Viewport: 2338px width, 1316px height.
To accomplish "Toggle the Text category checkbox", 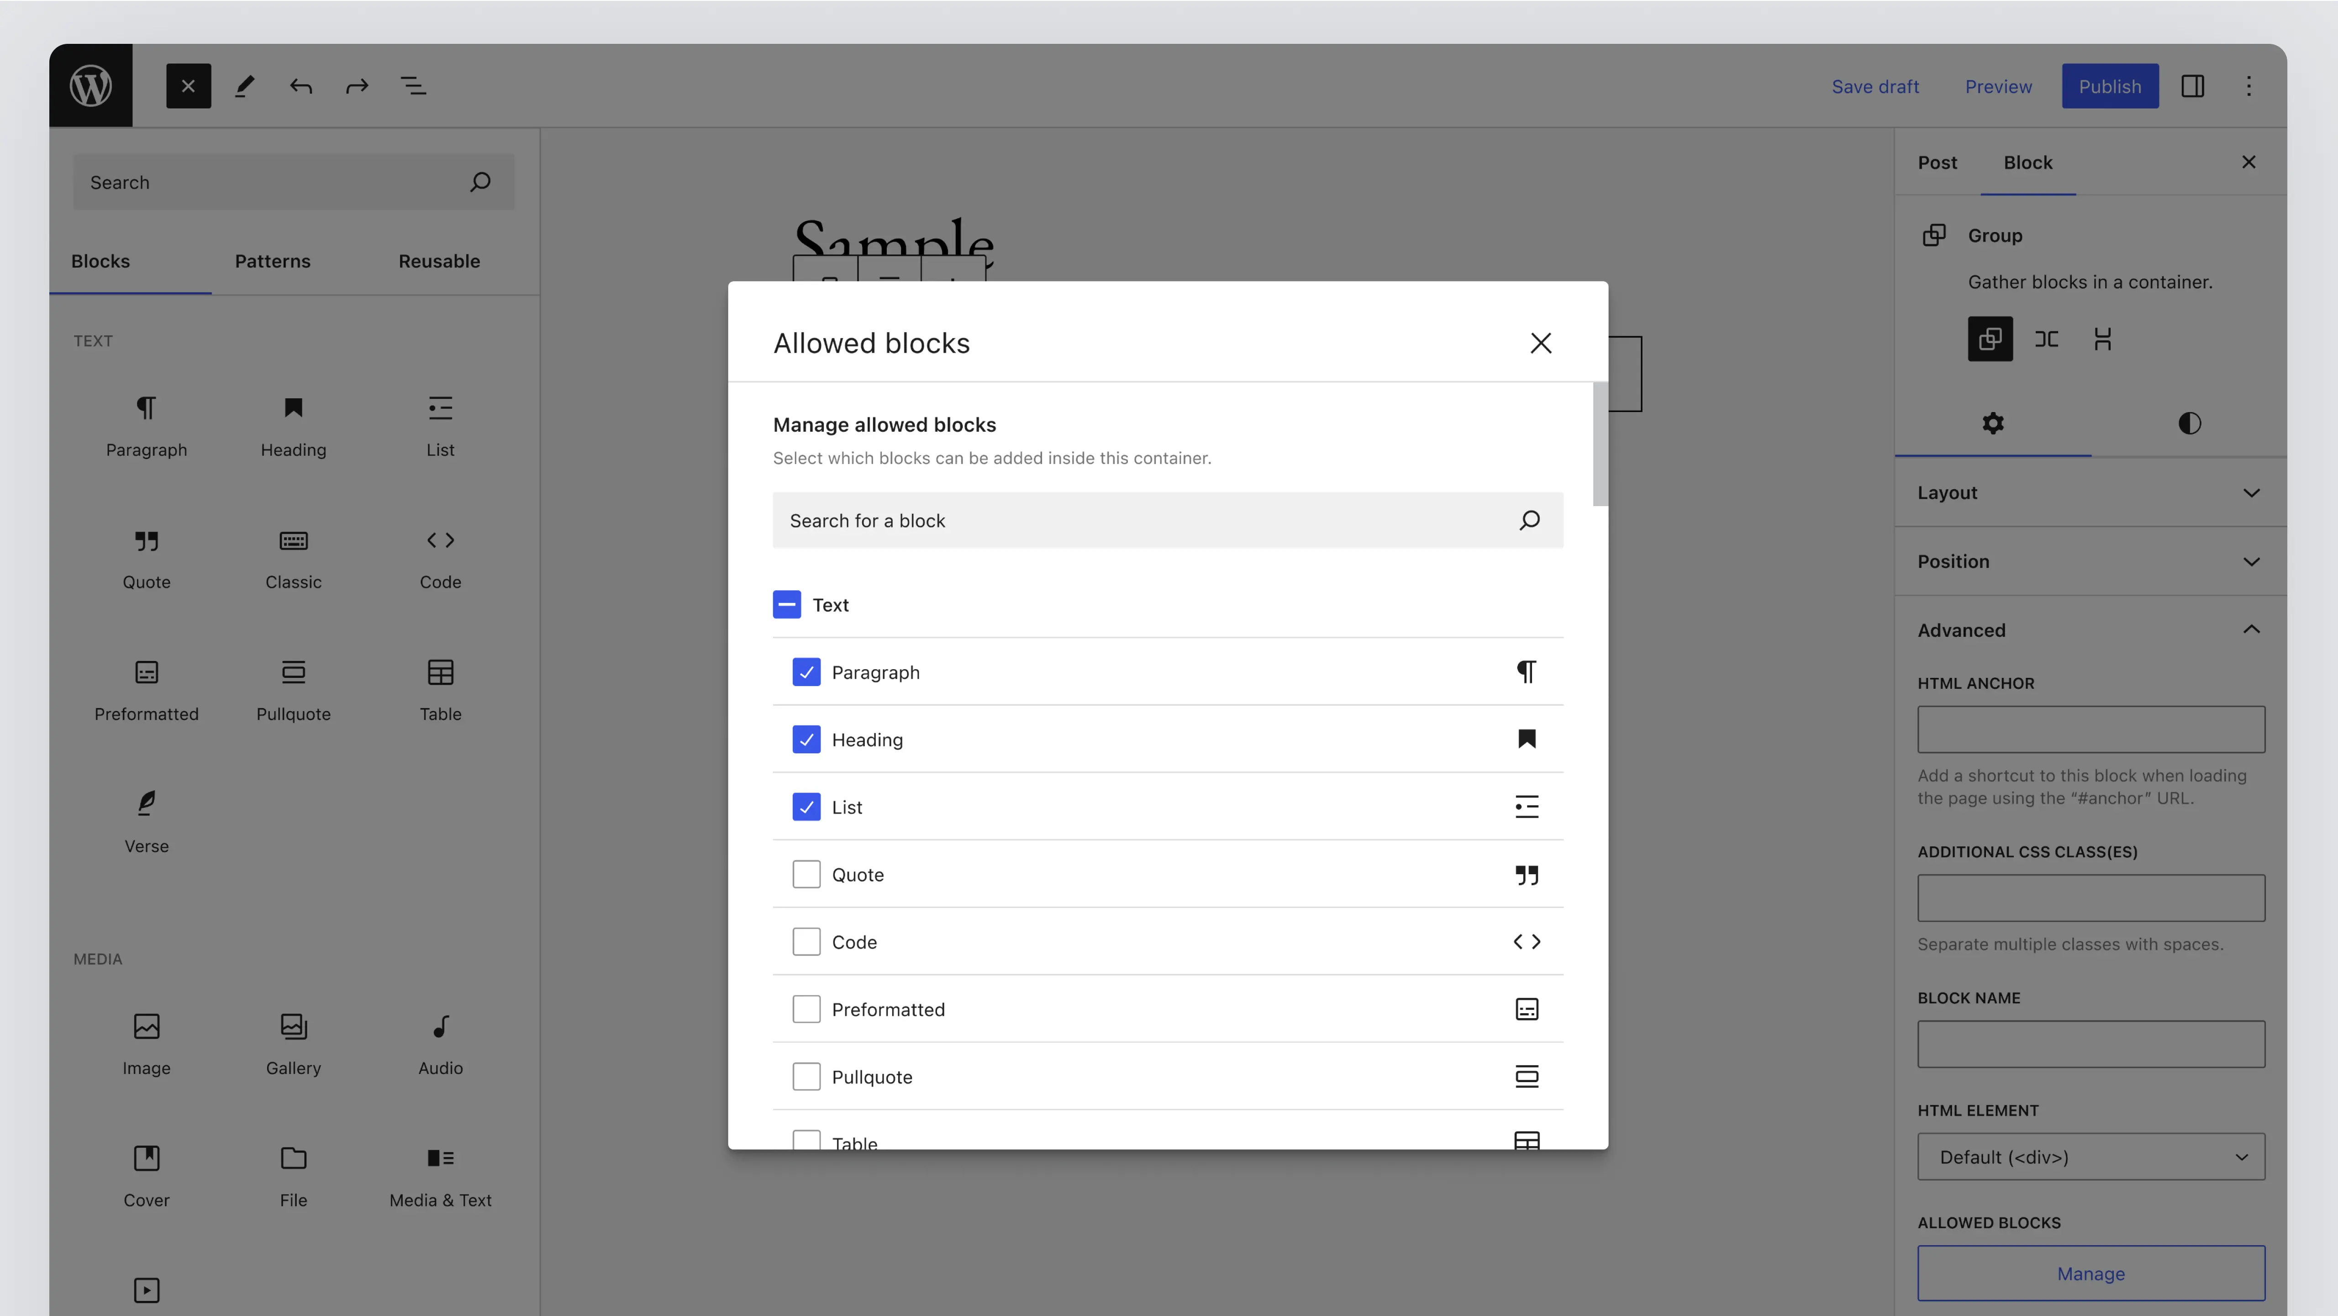I will tap(786, 605).
